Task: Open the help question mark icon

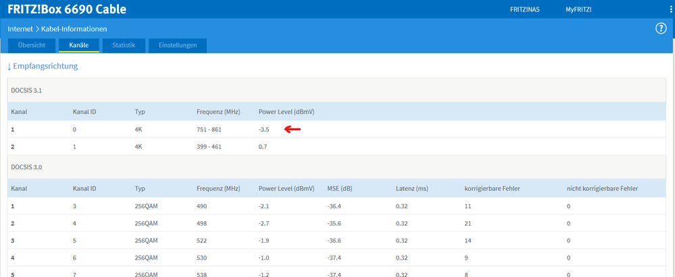Action: tap(660, 29)
